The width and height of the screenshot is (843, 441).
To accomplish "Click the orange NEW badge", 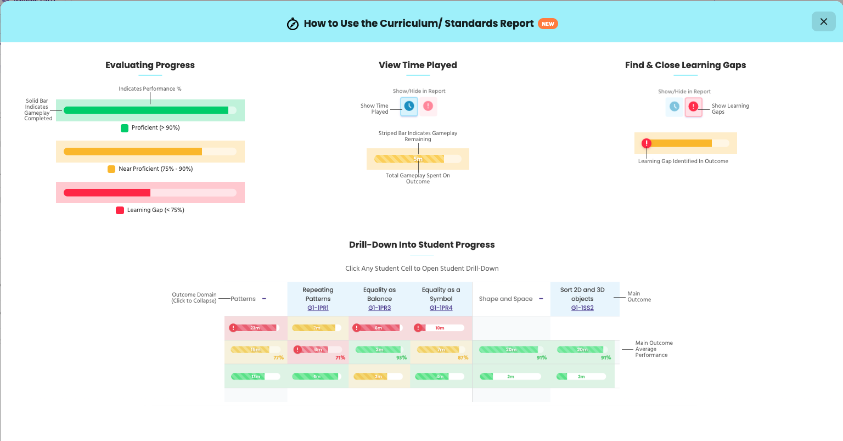I will click(548, 24).
